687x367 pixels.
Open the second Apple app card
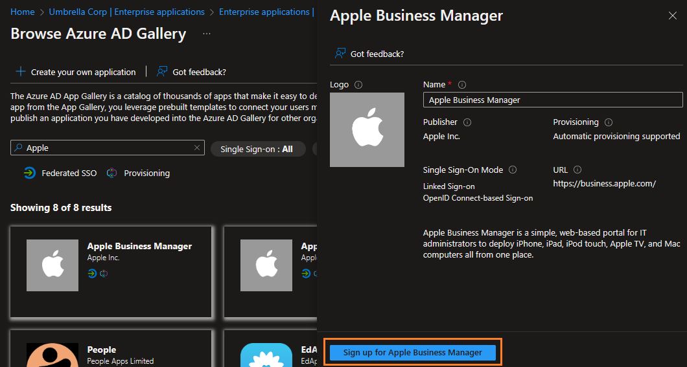[270, 272]
